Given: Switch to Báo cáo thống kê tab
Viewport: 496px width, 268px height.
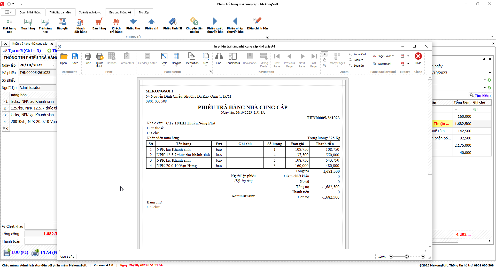Looking at the screenshot, I should [x=120, y=12].
